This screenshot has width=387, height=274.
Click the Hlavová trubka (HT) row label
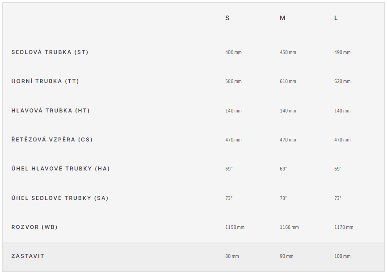(x=50, y=111)
